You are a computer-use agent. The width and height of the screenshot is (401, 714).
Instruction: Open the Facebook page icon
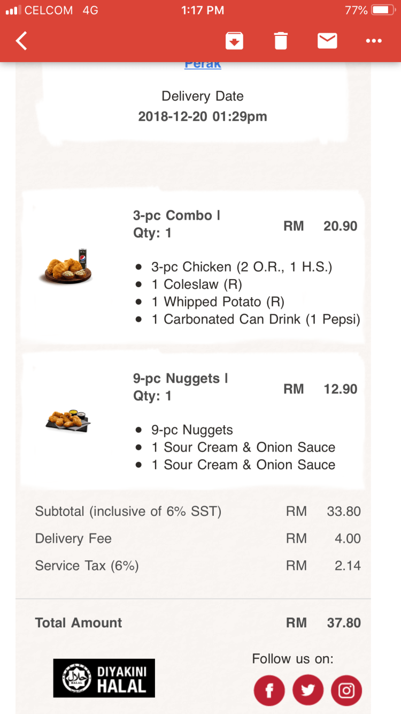[x=269, y=690]
